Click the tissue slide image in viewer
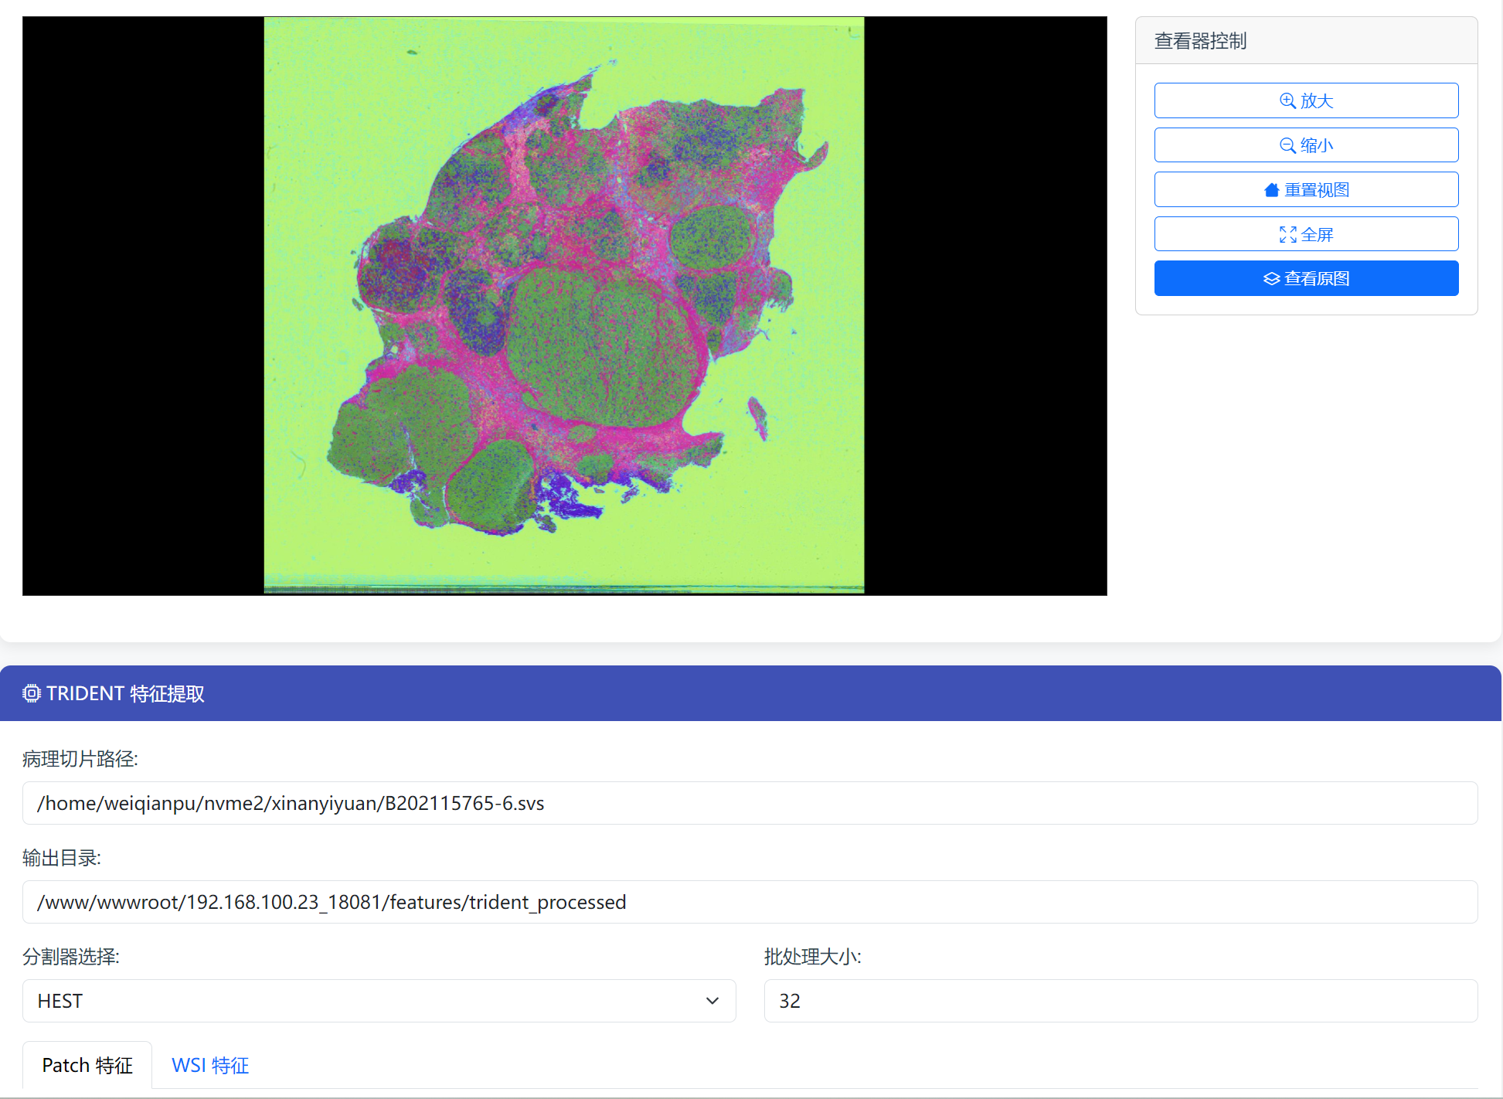1503x1099 pixels. click(x=564, y=306)
